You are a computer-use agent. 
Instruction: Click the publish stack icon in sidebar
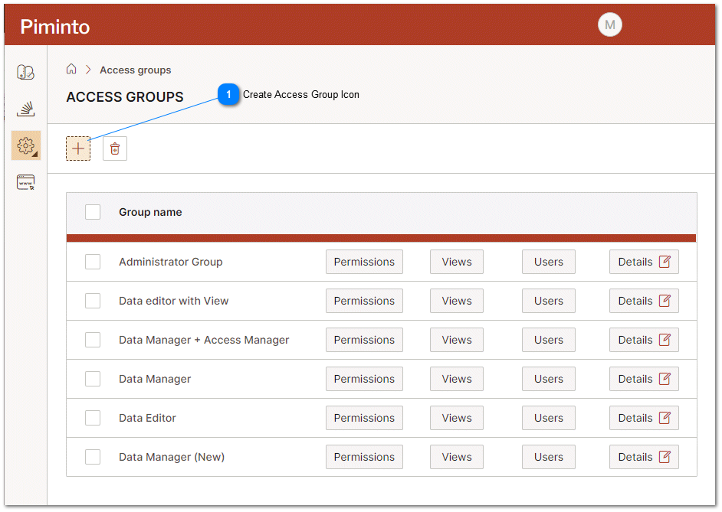[x=25, y=109]
